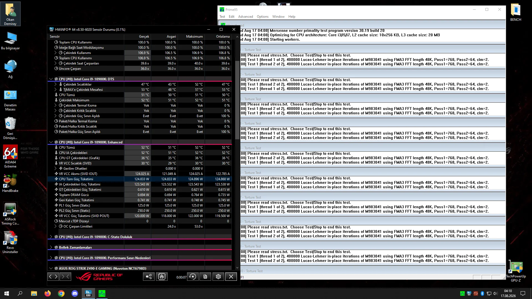Expand the OC Çarpan Limitleri row
532x299 pixels.
[x=55, y=226]
